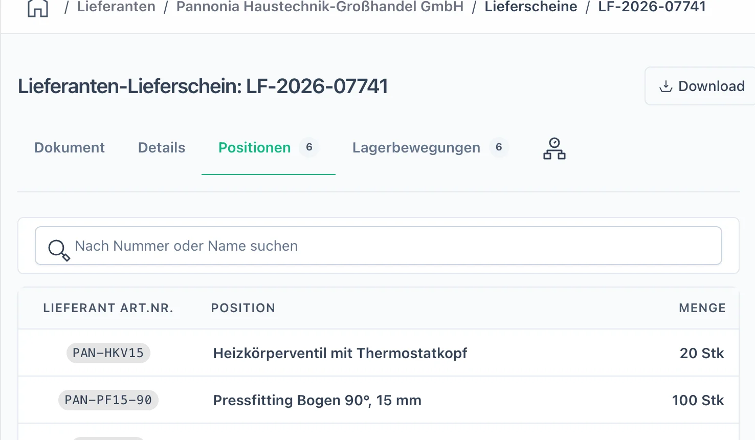This screenshot has width=755, height=440.
Task: Open Pannonia Haustechnik-Großhandel GmbH breadcrumb
Action: coord(320,7)
